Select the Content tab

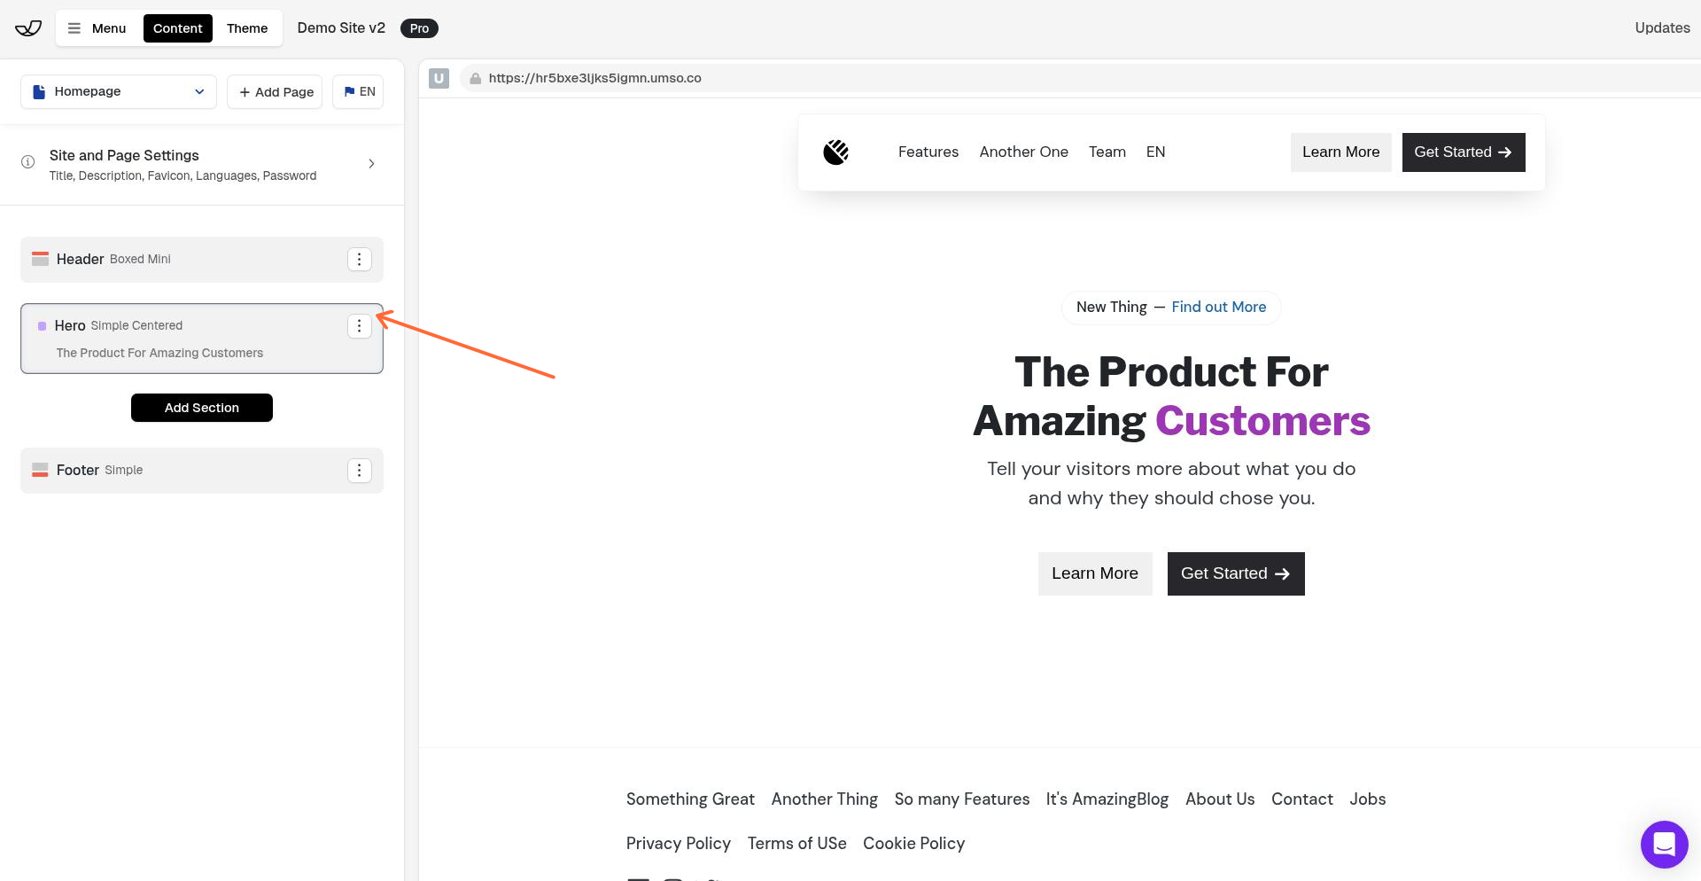(x=177, y=27)
